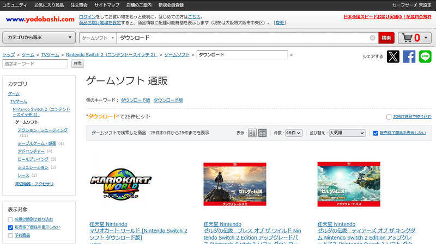
Task: Open free shipping banner link at top right
Action: click(x=387, y=17)
